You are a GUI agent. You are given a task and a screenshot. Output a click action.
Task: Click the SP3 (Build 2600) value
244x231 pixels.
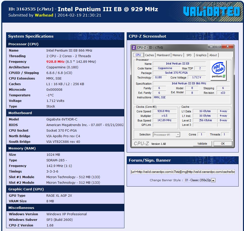click(x=60, y=220)
